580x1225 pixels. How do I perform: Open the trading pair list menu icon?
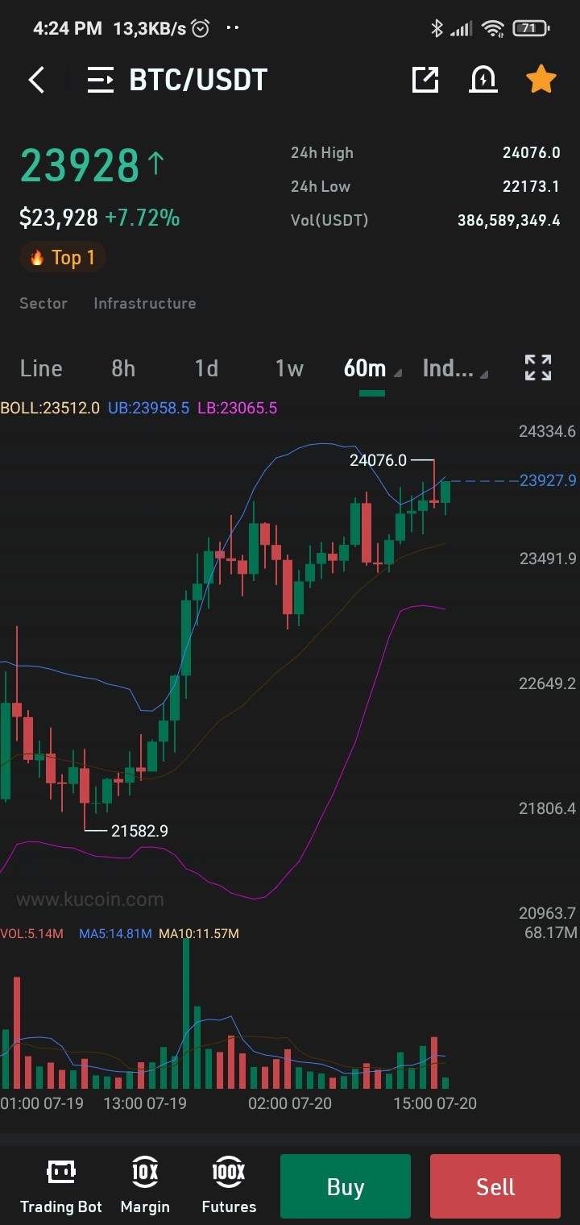pos(101,80)
